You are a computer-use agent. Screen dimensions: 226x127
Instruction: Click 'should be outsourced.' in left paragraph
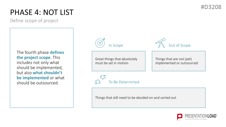pyautogui.click(x=38, y=83)
